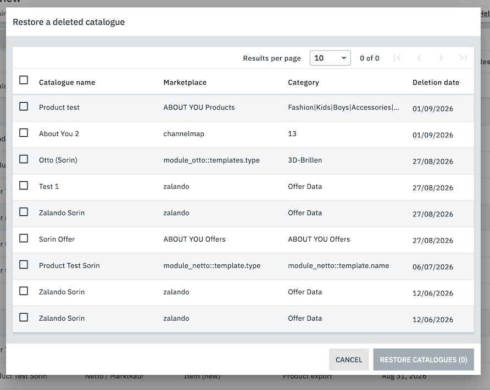Click the Cancel button

(x=349, y=360)
